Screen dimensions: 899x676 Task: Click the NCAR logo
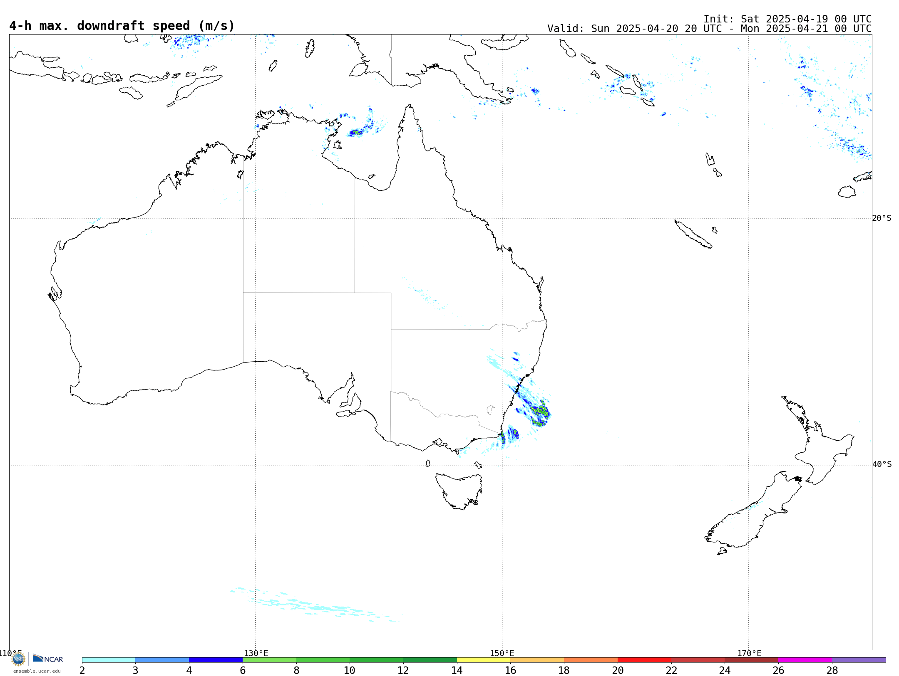(x=48, y=659)
